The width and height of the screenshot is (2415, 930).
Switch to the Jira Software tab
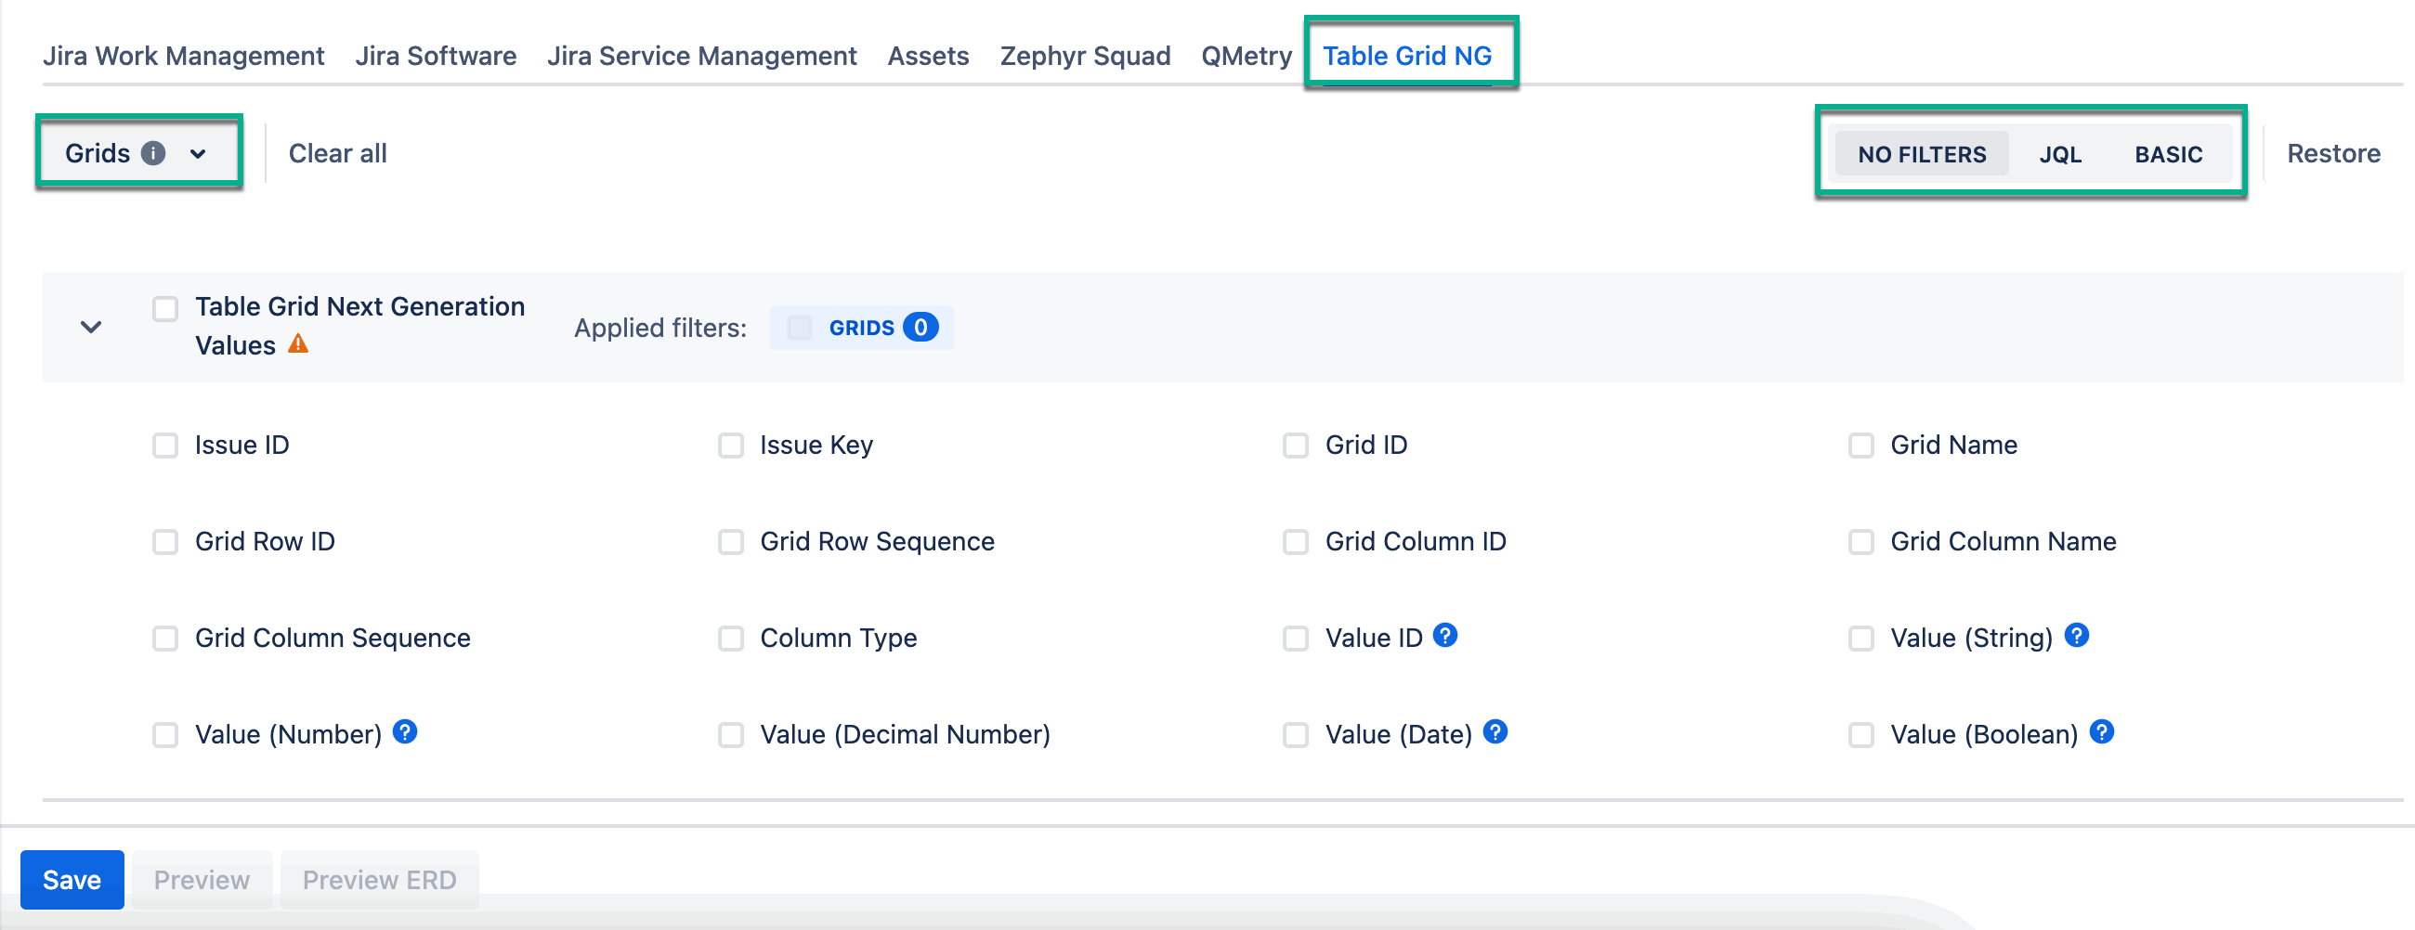[435, 56]
